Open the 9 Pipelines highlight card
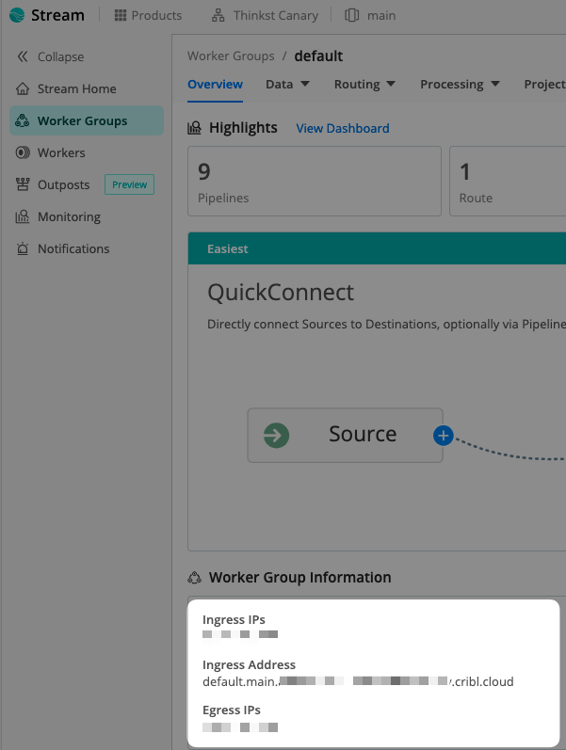Viewport: 566px width, 750px height. click(x=315, y=181)
